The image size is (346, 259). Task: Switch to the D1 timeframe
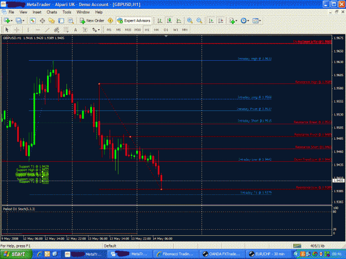166,30
